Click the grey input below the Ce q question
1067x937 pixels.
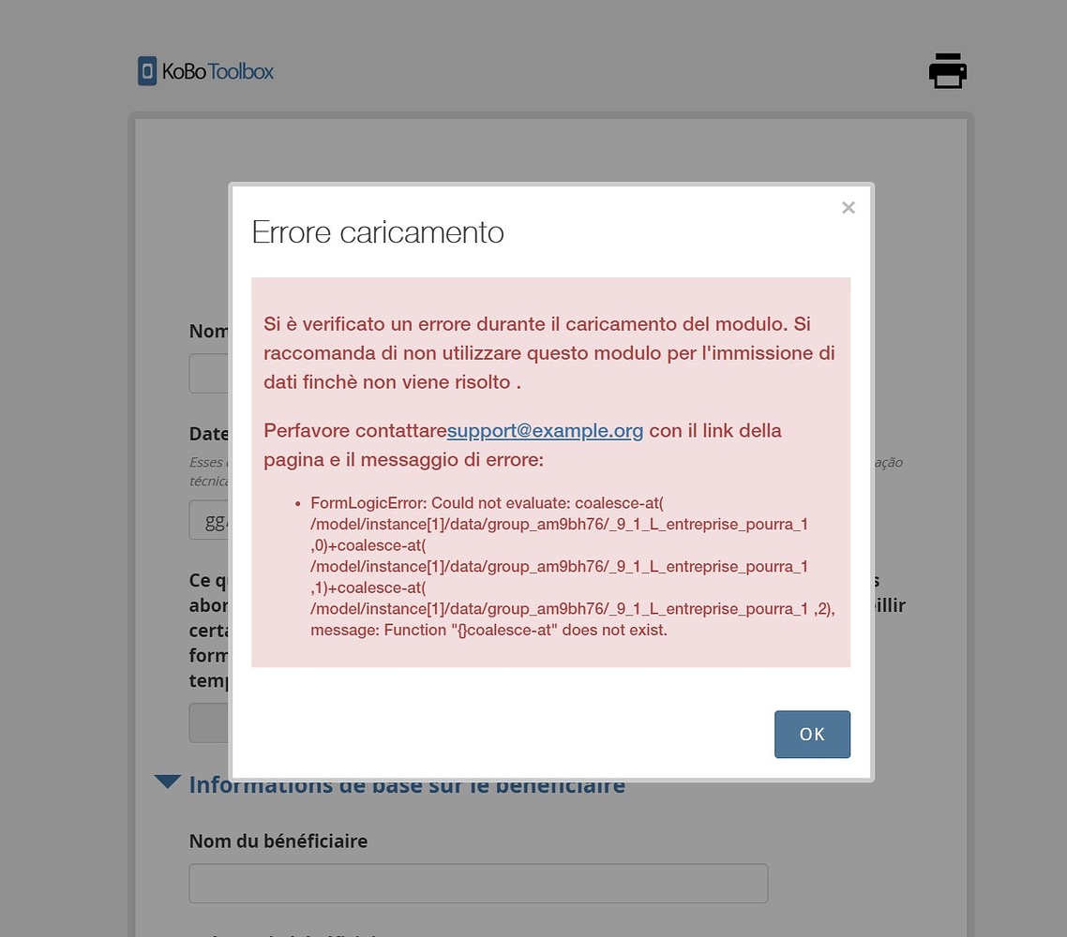tap(209, 722)
